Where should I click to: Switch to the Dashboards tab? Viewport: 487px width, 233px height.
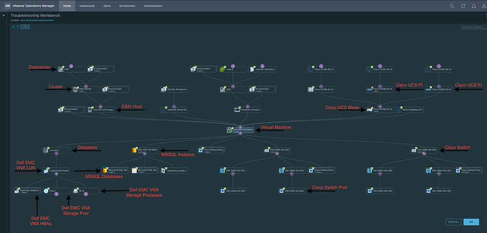87,6
